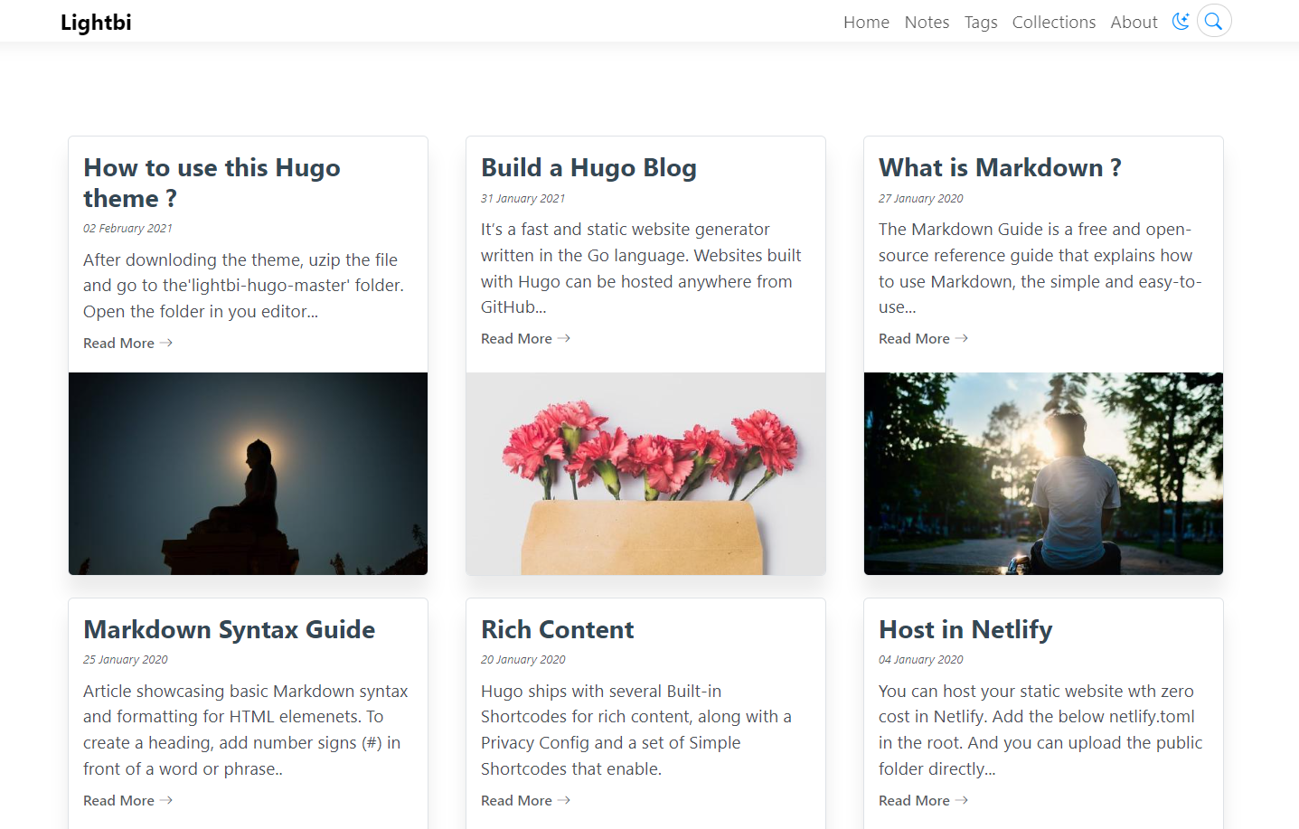Open the 'What is Markdown ?' article title
This screenshot has height=829, width=1299.
tap(1000, 168)
